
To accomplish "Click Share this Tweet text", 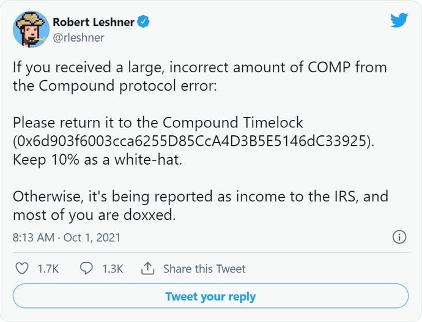I will [204, 269].
